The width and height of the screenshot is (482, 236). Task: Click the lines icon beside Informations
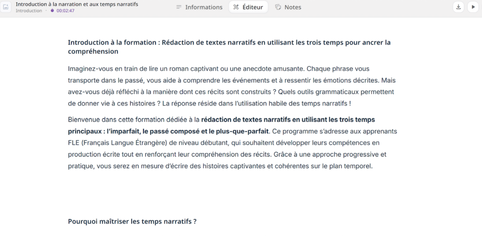point(179,7)
